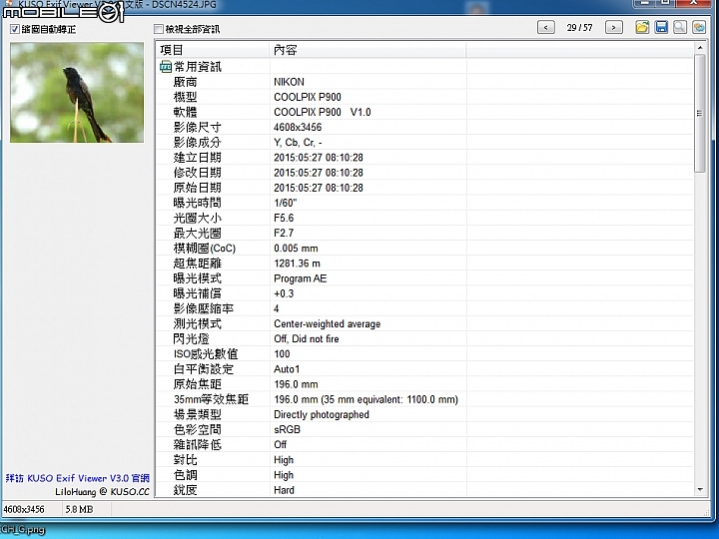Select the ISO感光數值 row showing 100
This screenshot has height=539, width=719.
pyautogui.click(x=424, y=354)
